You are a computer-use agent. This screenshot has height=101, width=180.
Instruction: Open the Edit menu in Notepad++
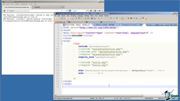click(59, 16)
